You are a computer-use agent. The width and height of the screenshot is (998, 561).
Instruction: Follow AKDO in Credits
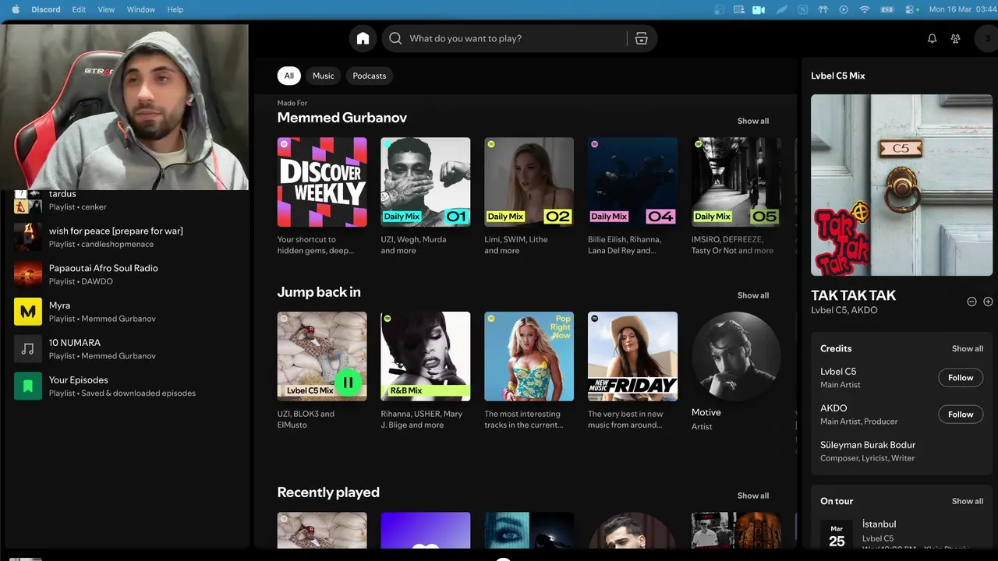point(961,415)
